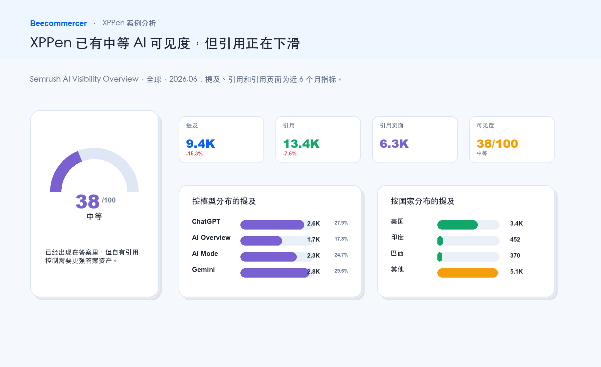This screenshot has height=367, width=601.
Task: Select the 引用页面 6.3K card
Action: [x=415, y=139]
